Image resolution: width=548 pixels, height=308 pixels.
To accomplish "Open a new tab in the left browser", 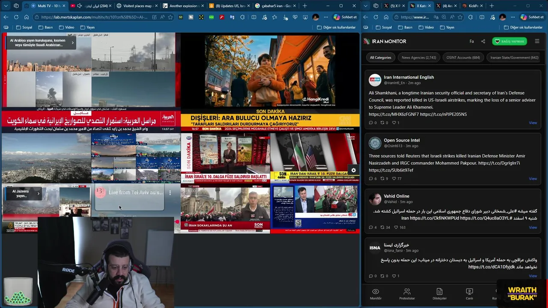I will (x=305, y=6).
